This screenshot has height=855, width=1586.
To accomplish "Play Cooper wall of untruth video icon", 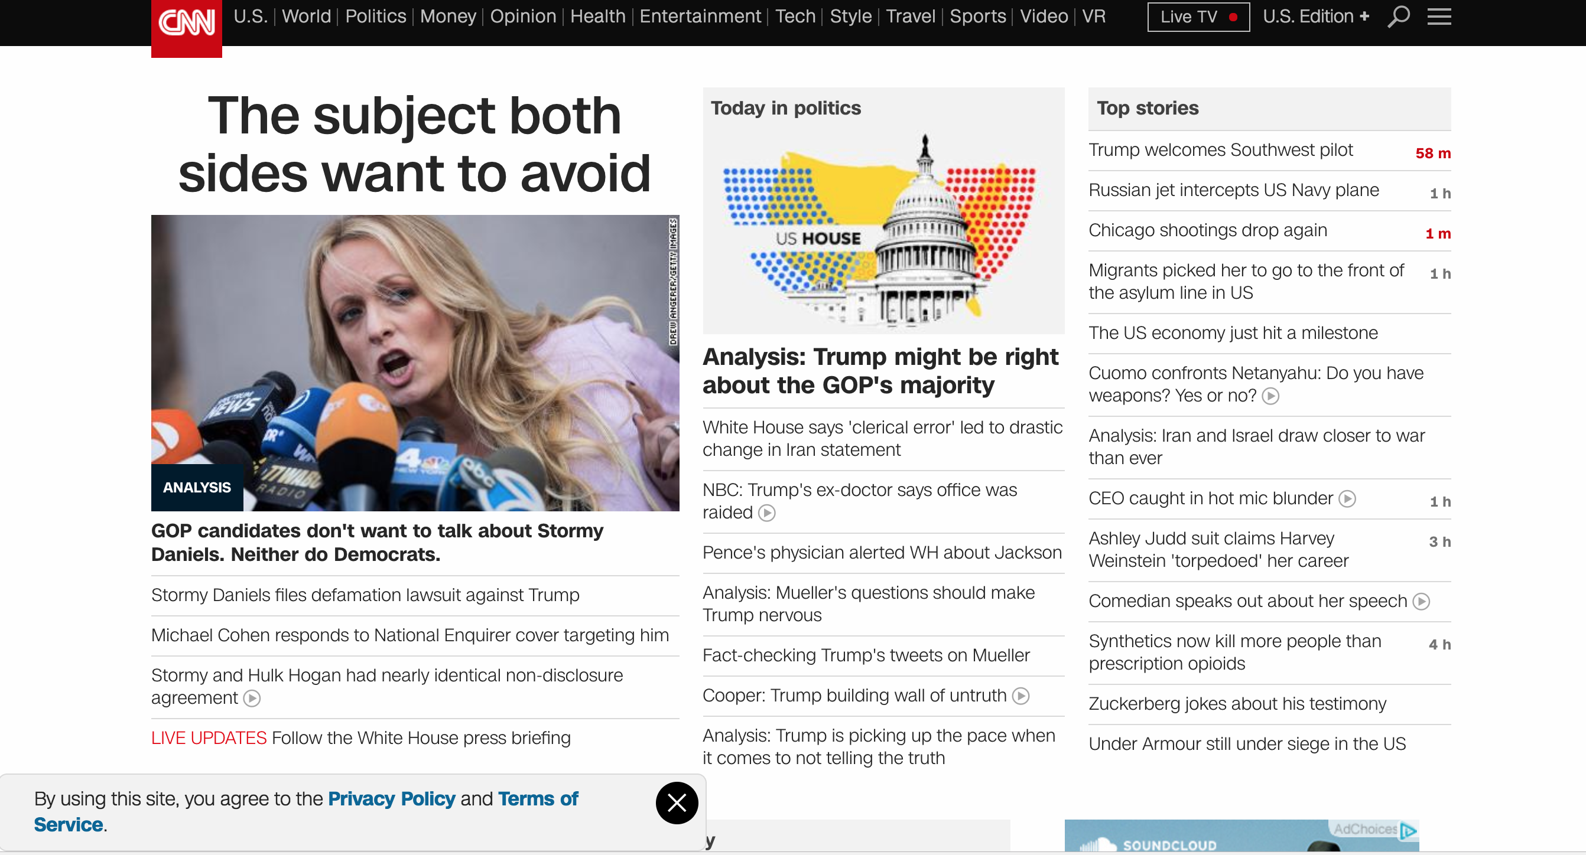I will pyautogui.click(x=1021, y=696).
